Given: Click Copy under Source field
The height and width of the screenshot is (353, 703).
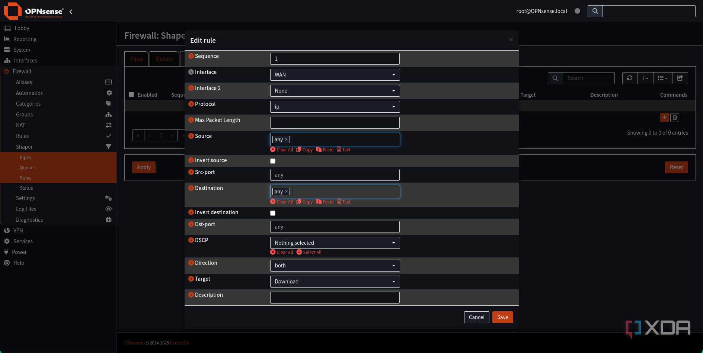Looking at the screenshot, I should tap(304, 150).
